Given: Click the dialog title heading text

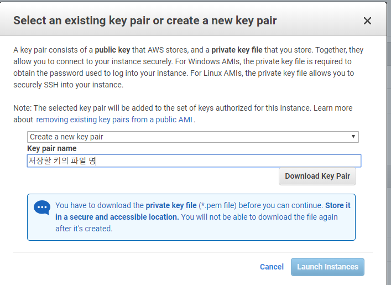Looking at the screenshot, I should 145,21.
